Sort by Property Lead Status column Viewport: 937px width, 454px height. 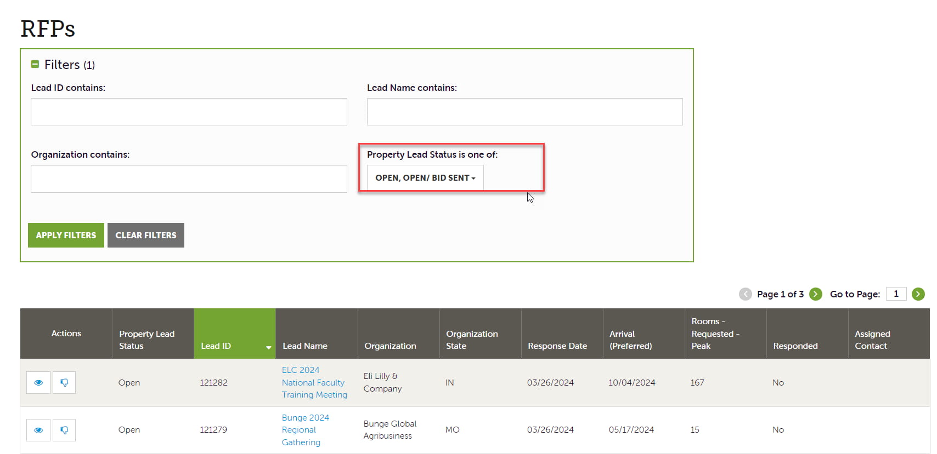click(x=153, y=334)
